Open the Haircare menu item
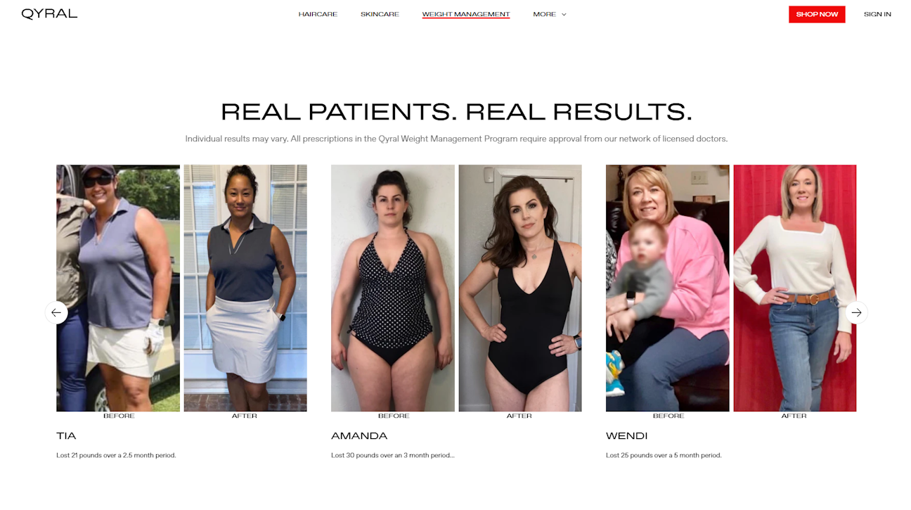 click(318, 14)
